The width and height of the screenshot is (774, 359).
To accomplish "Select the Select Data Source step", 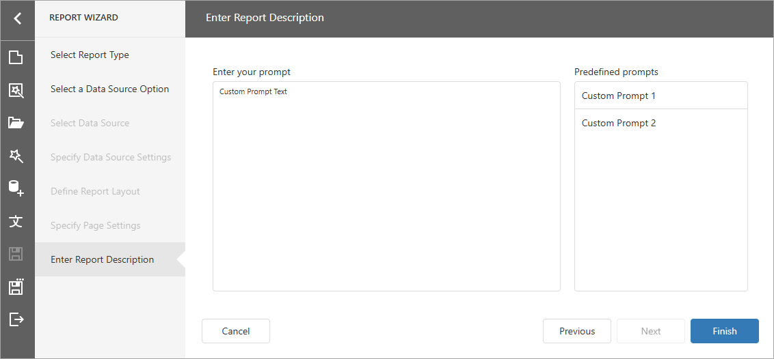I will [110, 123].
